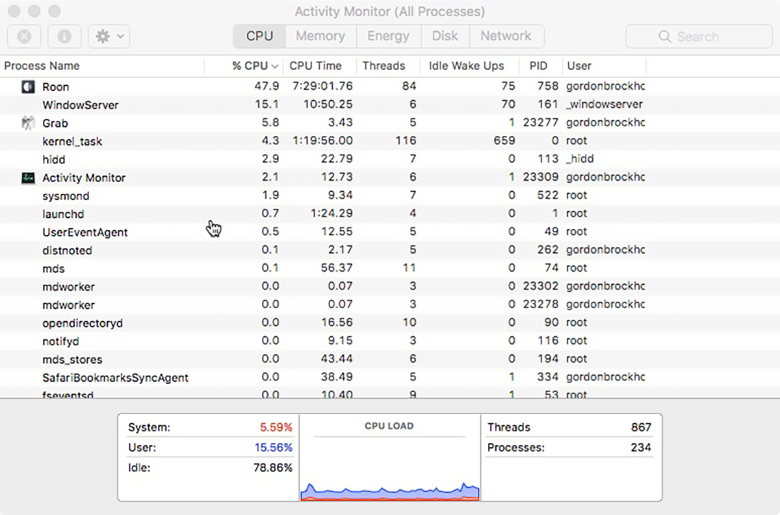Click the window title Activity Monitor (All Processes)
The width and height of the screenshot is (780, 515).
(390, 12)
